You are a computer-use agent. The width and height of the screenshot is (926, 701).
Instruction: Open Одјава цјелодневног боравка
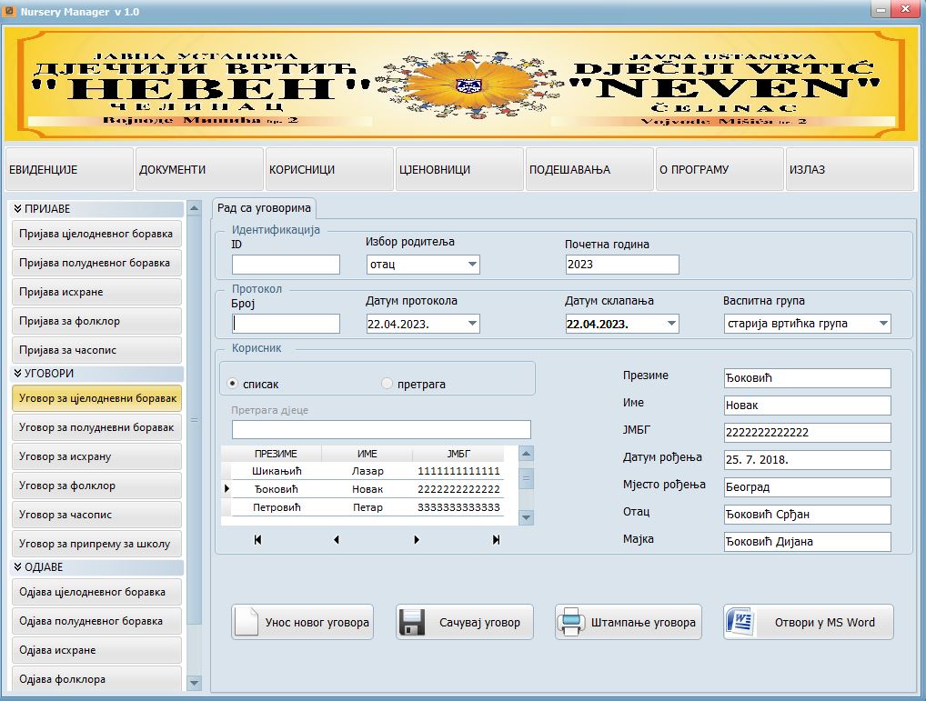tap(96, 591)
